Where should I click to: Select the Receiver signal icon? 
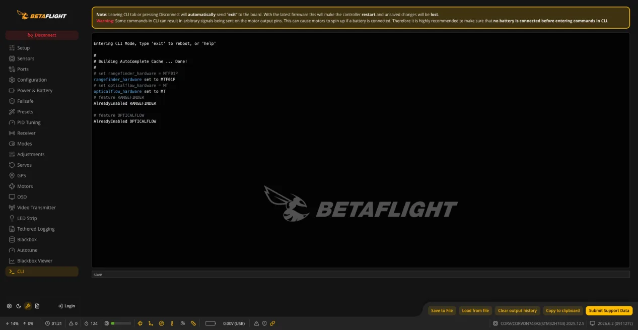point(12,133)
